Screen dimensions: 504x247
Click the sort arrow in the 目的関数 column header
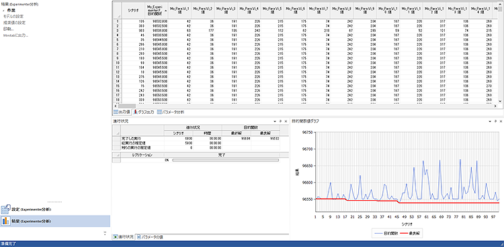pyautogui.click(x=165, y=11)
